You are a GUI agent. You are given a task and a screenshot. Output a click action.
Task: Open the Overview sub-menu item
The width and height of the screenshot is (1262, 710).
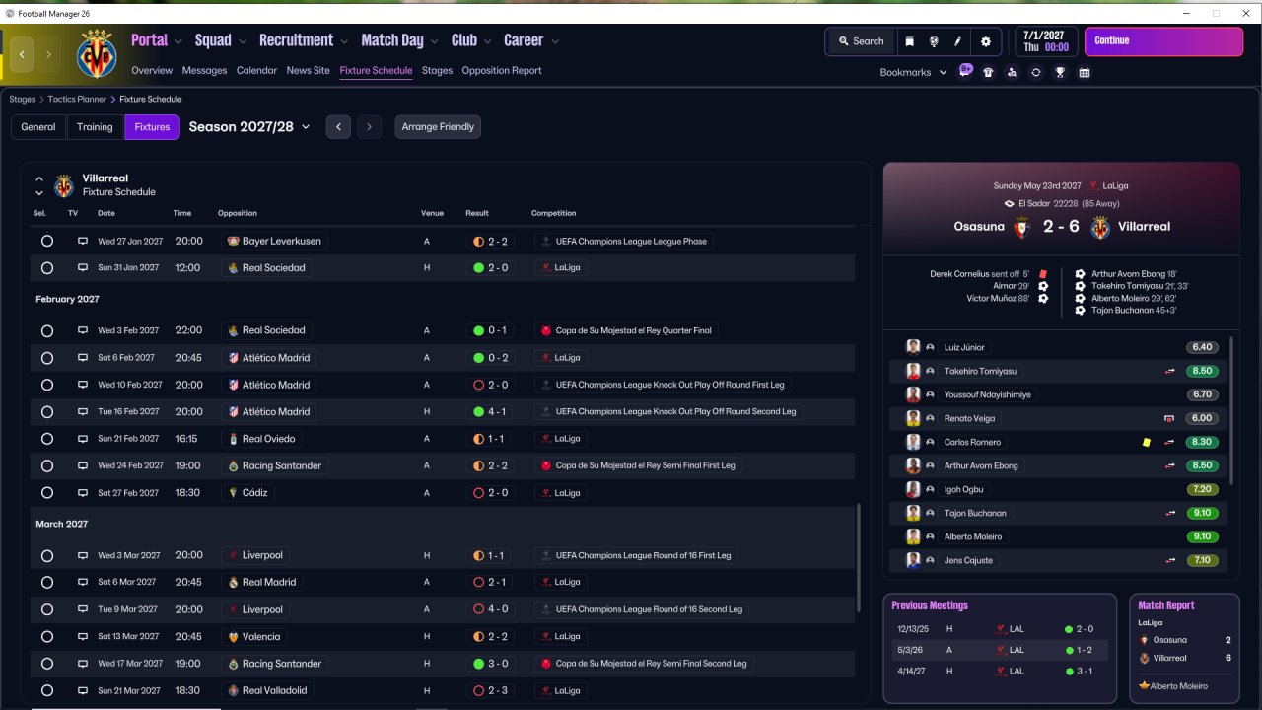pyautogui.click(x=152, y=71)
